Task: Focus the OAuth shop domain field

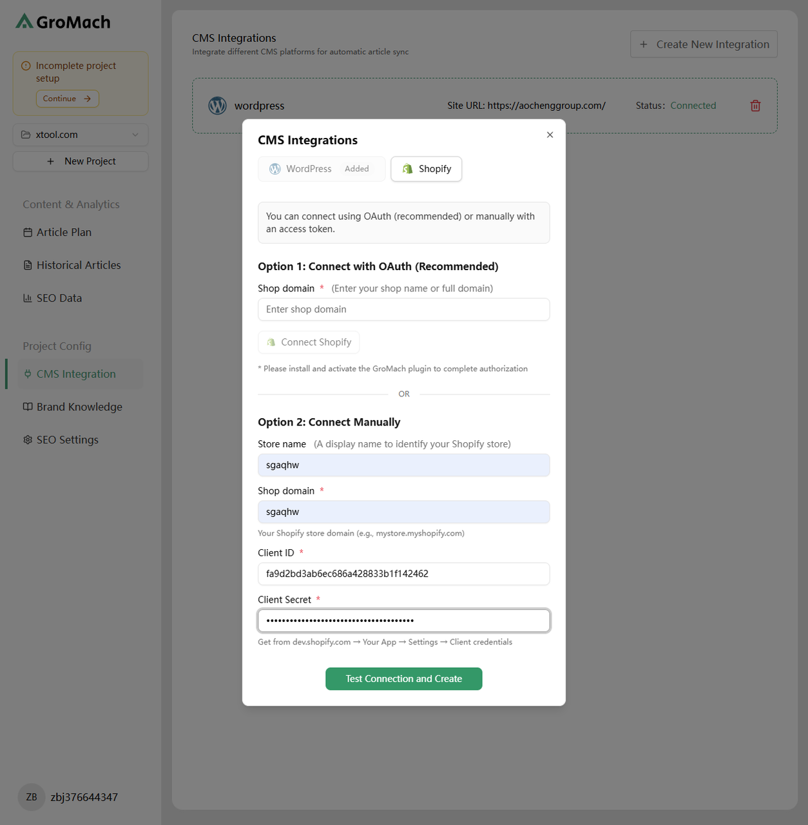Action: pos(403,309)
